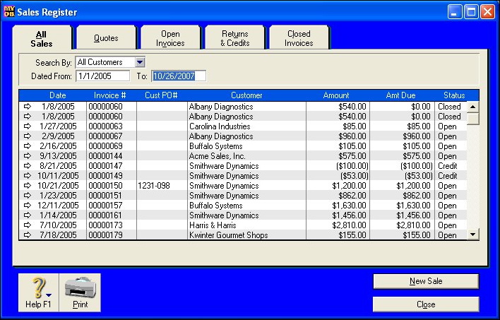Screen dimensions: 500x320
Task: Click the Status column header
Action: point(454,95)
